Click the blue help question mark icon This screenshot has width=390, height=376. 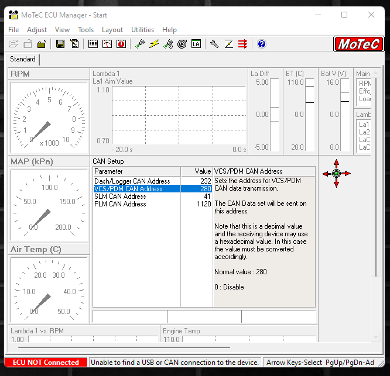click(262, 44)
